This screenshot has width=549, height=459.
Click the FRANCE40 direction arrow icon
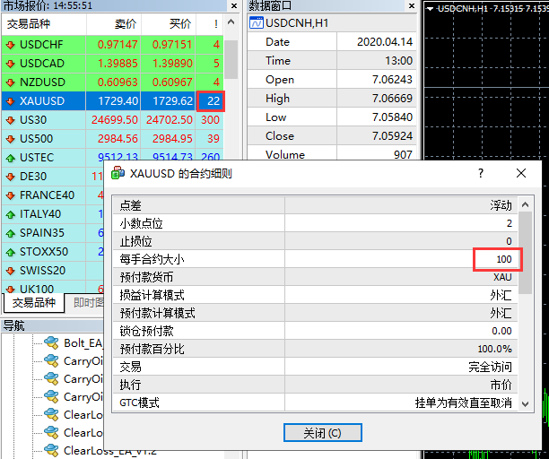click(11, 195)
